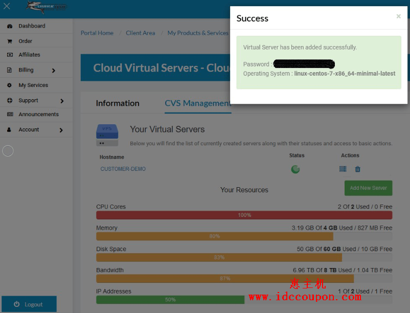Delete CUSTOMER-DEMO server with trash icon
410x313 pixels.
(x=358, y=169)
